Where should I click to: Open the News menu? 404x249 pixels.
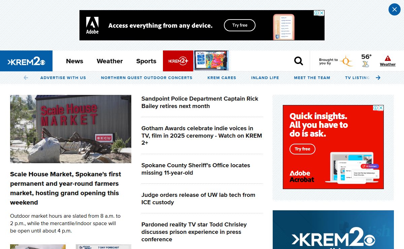pyautogui.click(x=74, y=61)
